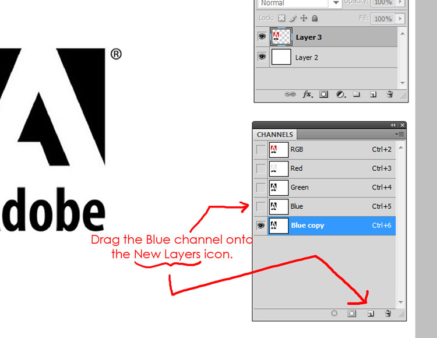
Task: Open the blend mode Normal dropdown
Action: click(300, 3)
